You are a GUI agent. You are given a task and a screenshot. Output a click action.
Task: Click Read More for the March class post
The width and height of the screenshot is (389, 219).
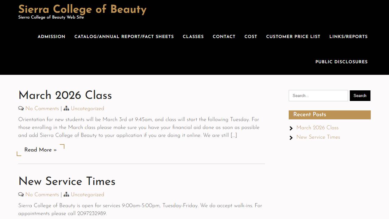[40, 150]
